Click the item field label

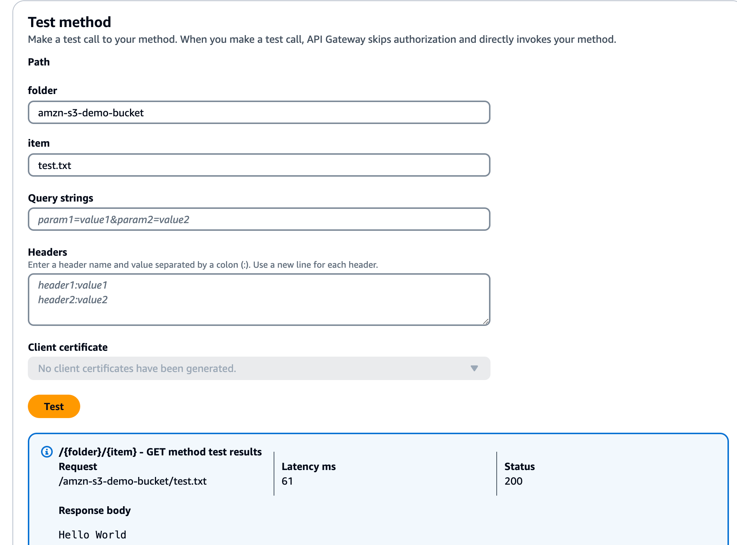tap(38, 143)
